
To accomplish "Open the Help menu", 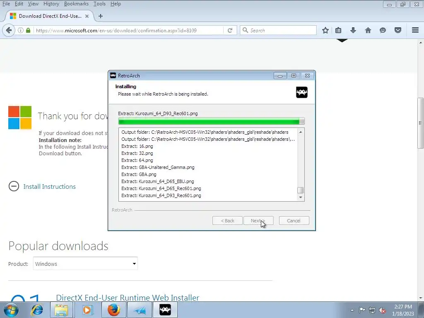I will 116,4.
